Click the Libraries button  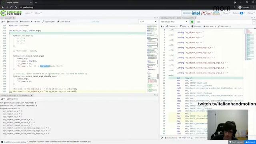[196, 26]
